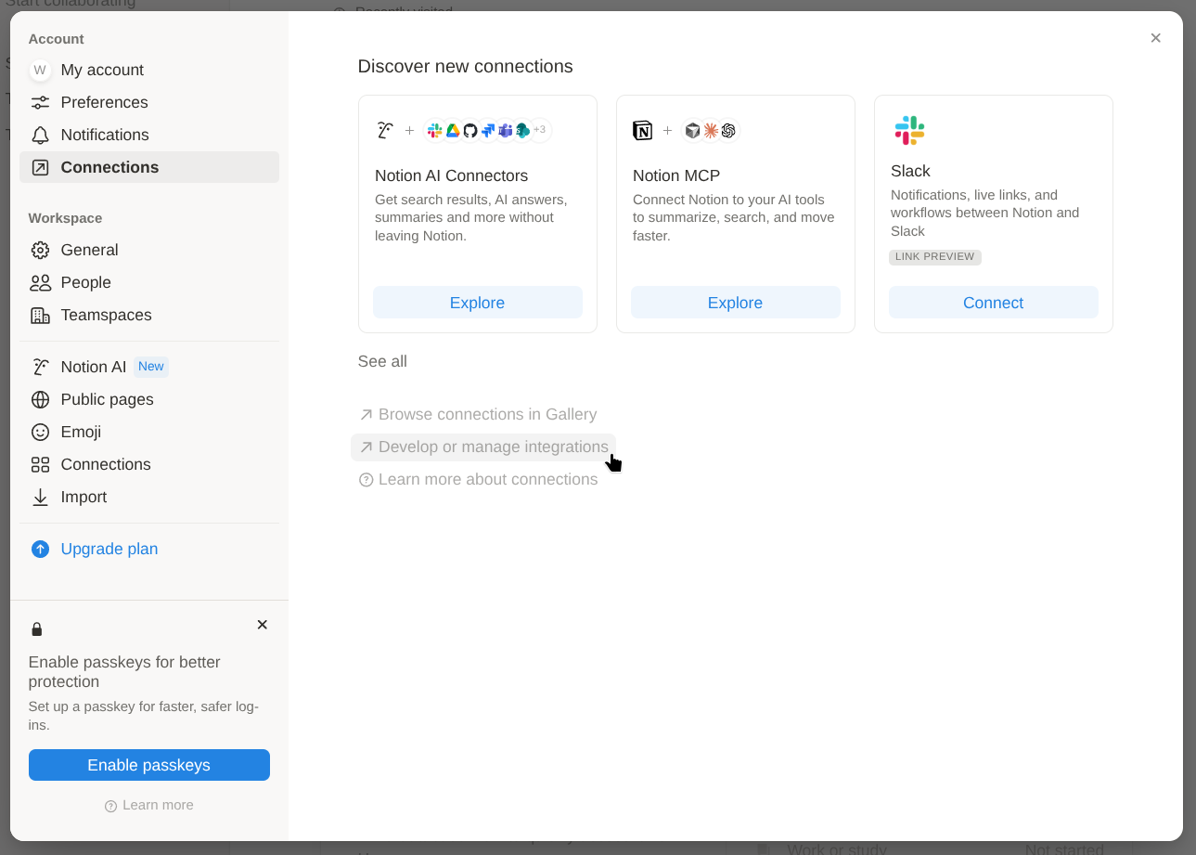Open Teamspaces settings

[x=106, y=316]
